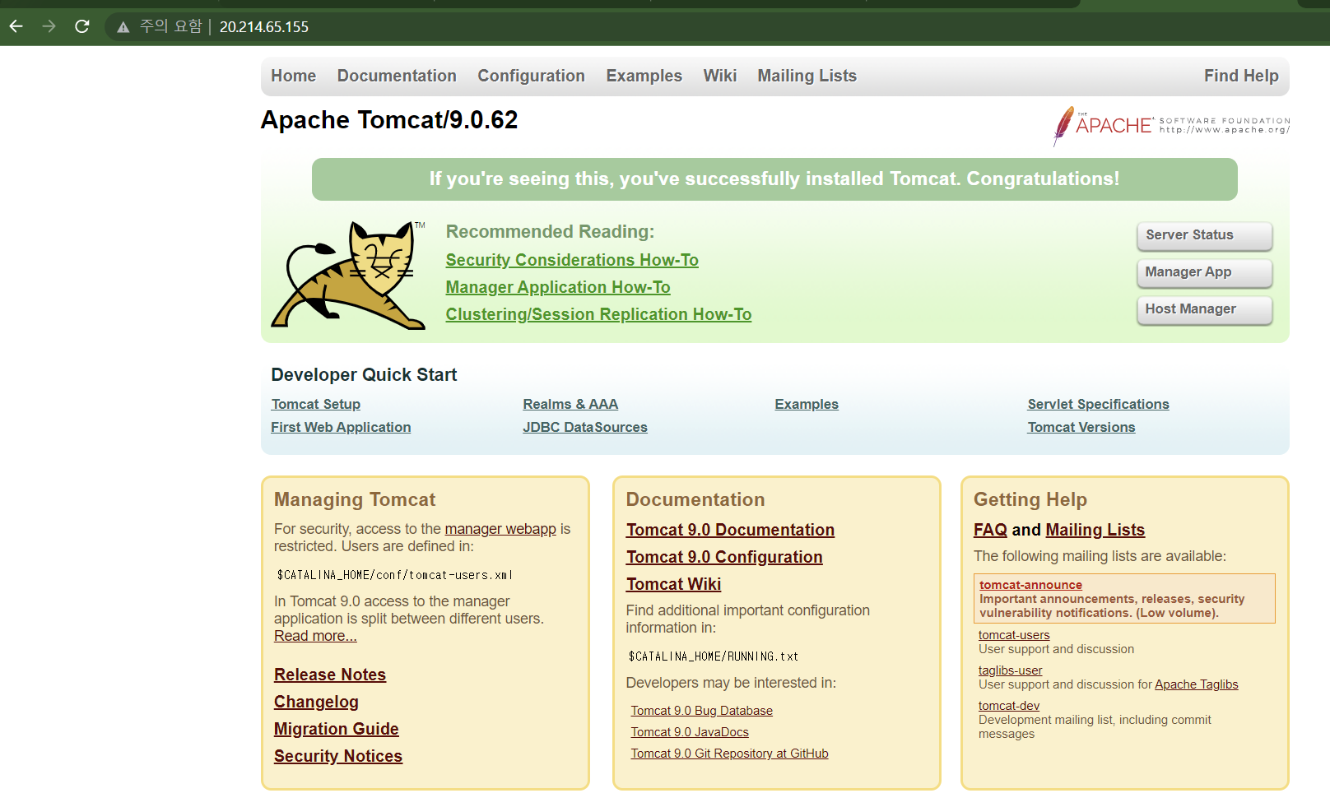The image size is (1330, 807).
Task: Open the JDBC DataSources link
Action: point(585,427)
